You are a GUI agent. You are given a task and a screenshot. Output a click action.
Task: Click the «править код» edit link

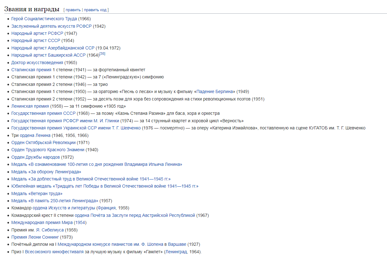95,10
